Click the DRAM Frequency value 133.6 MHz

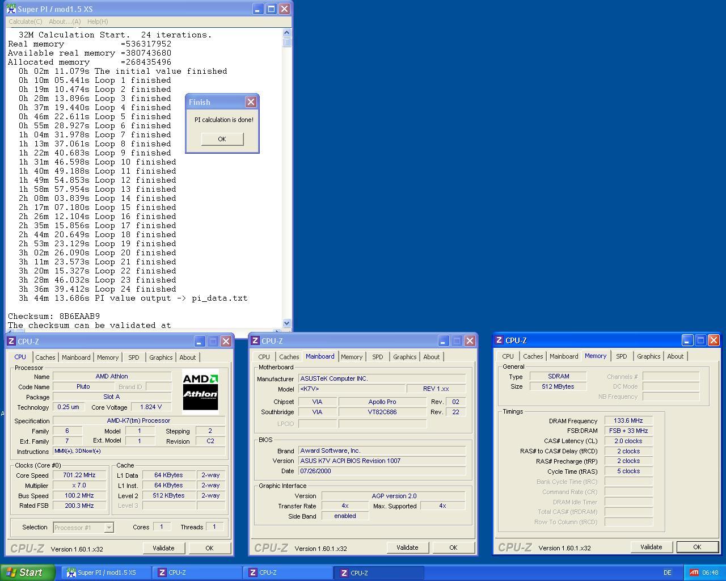[x=628, y=421]
